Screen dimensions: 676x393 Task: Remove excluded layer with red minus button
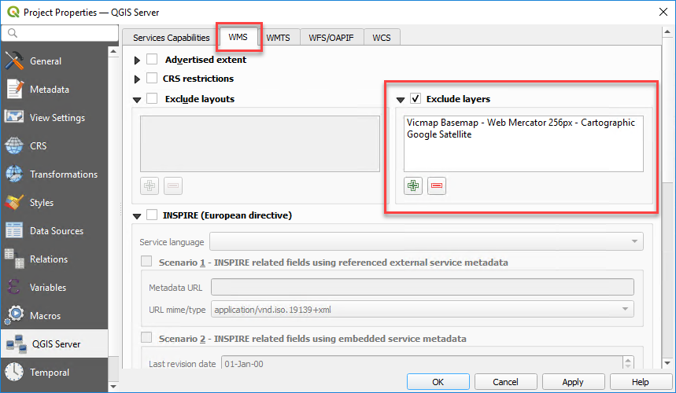tap(437, 185)
